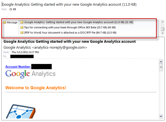The height and width of the screenshot is (122, 166).
Task: Select the Message tab
Action: coord(10,22)
